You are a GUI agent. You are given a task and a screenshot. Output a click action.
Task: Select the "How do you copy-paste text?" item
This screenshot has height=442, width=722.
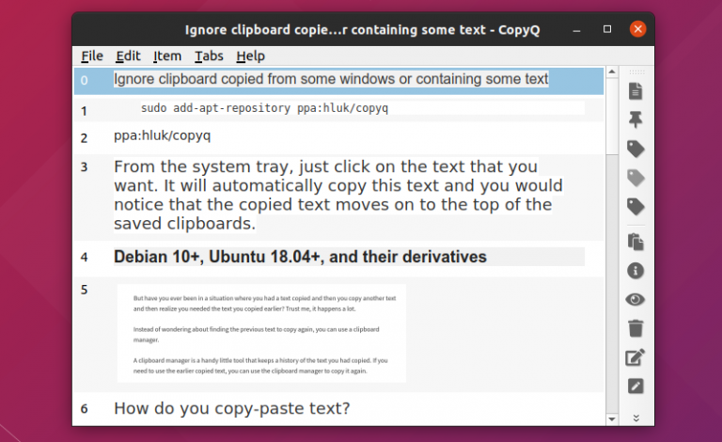point(338,409)
